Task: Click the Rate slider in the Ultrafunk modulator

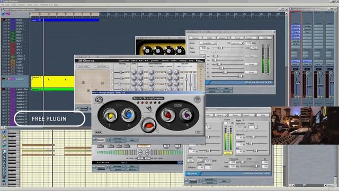Action: tap(227, 48)
